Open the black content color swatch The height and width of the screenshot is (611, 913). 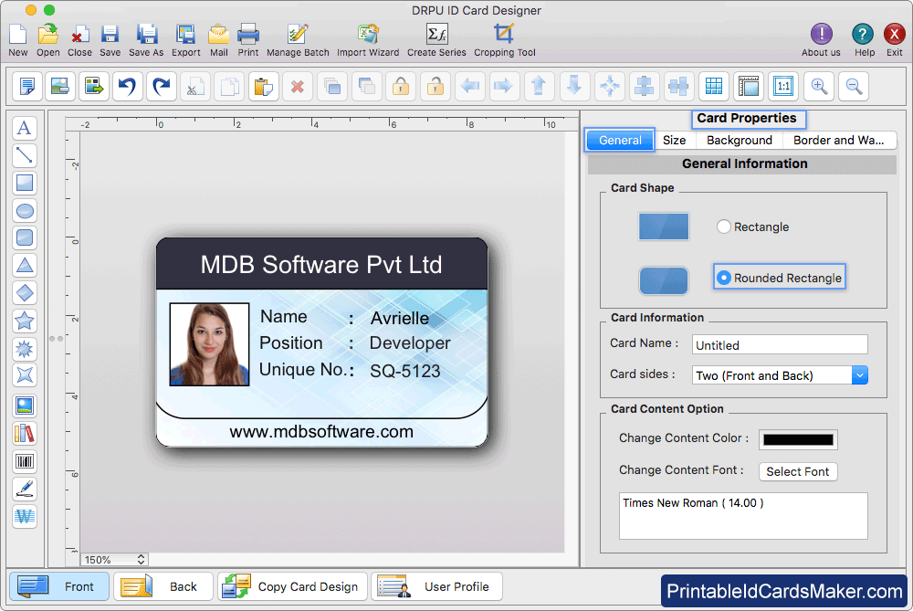pos(798,440)
